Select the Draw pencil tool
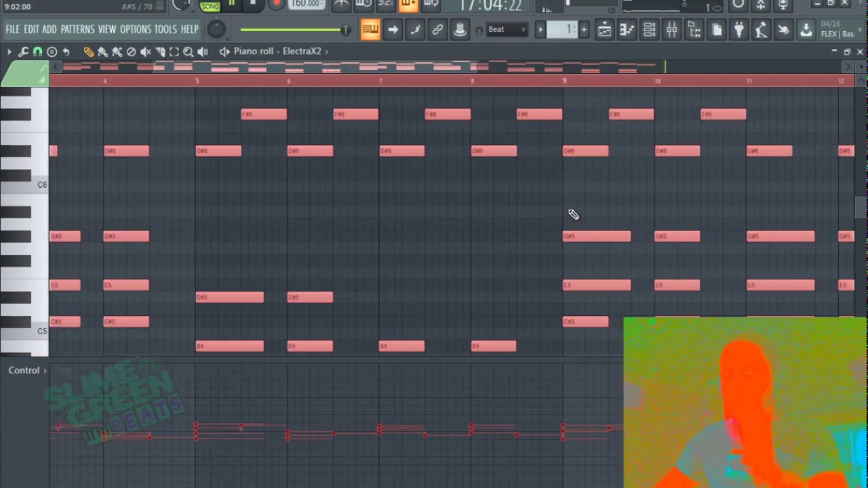Viewport: 868px width, 488px height. coord(88,52)
